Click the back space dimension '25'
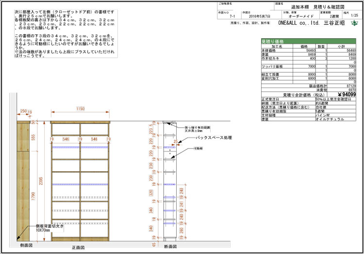This screenshot has height=254, width=364. (x=176, y=141)
